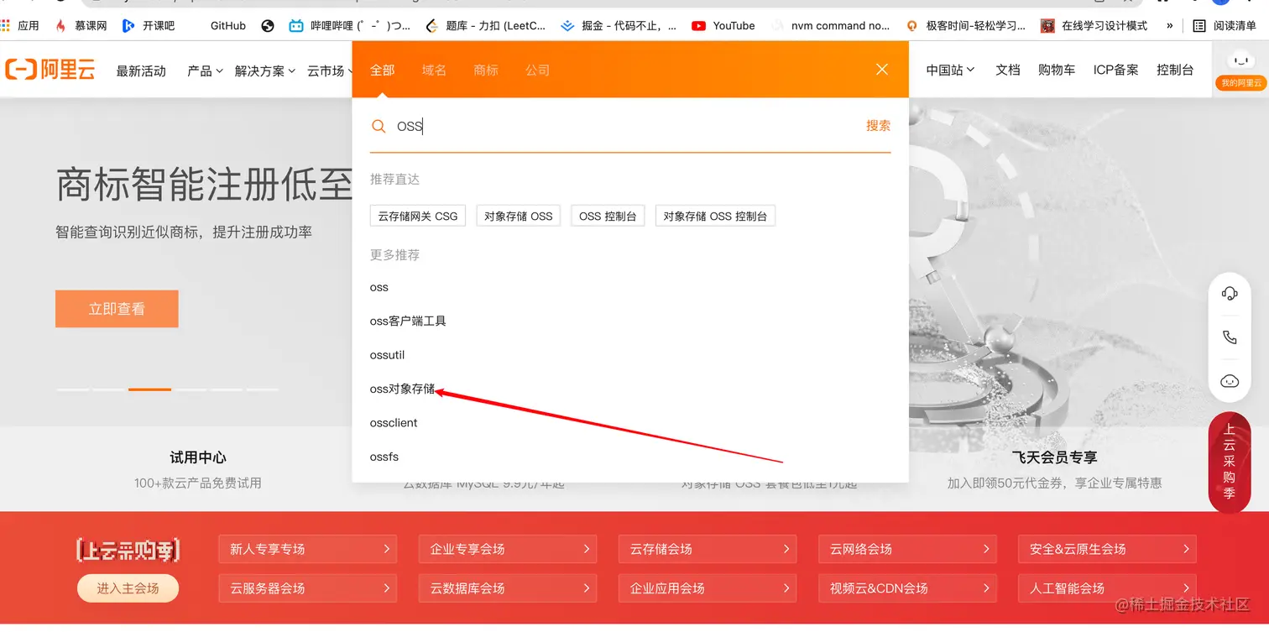Select the 'oss' suggestion

click(379, 287)
